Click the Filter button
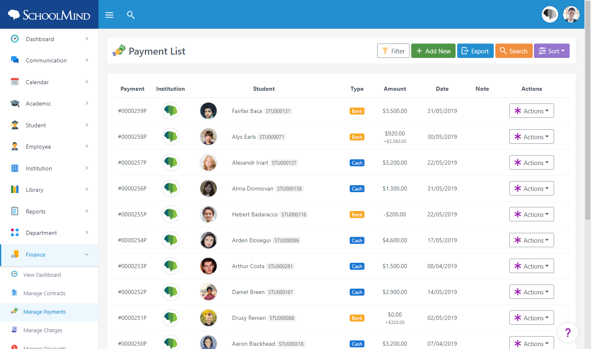This screenshot has width=591, height=349. (x=393, y=51)
